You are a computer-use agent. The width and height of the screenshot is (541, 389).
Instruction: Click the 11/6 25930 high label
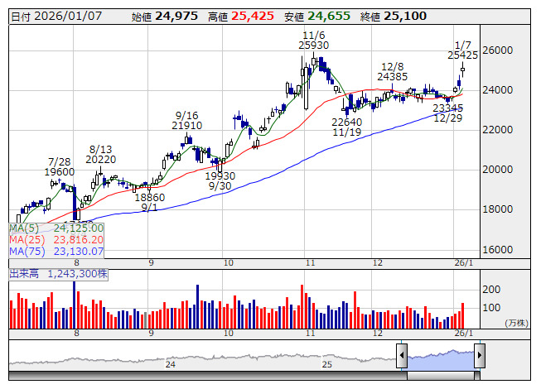(314, 41)
